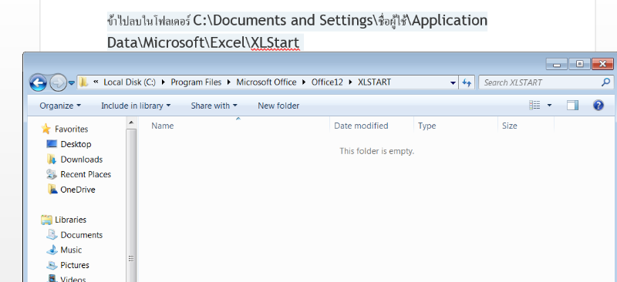Sort by the Date modified column
The height and width of the screenshot is (282, 617).
372,126
